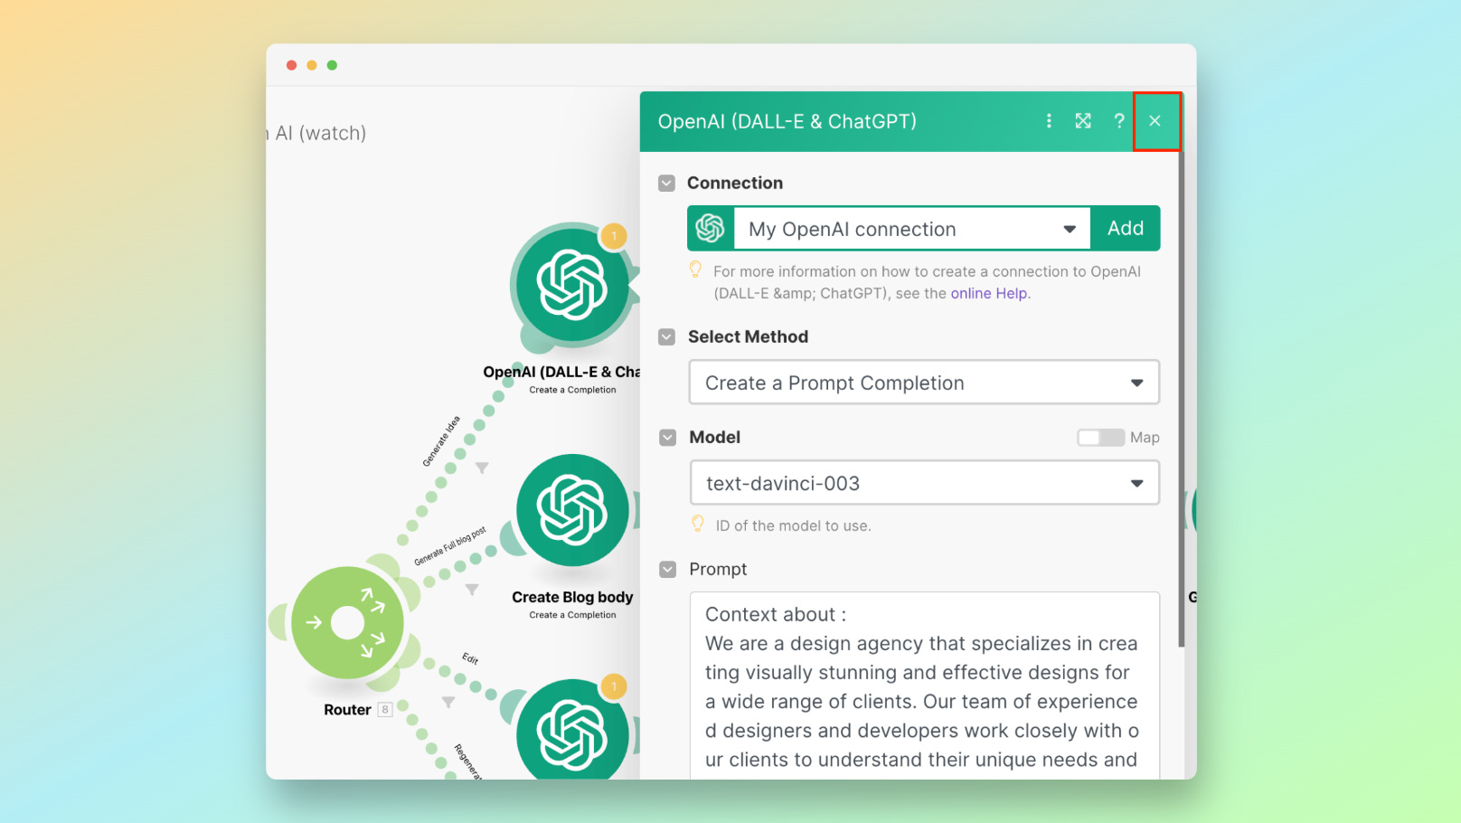Click the OpenAI logo beside the connection field
Viewport: 1461px width, 823px height.
(x=711, y=228)
